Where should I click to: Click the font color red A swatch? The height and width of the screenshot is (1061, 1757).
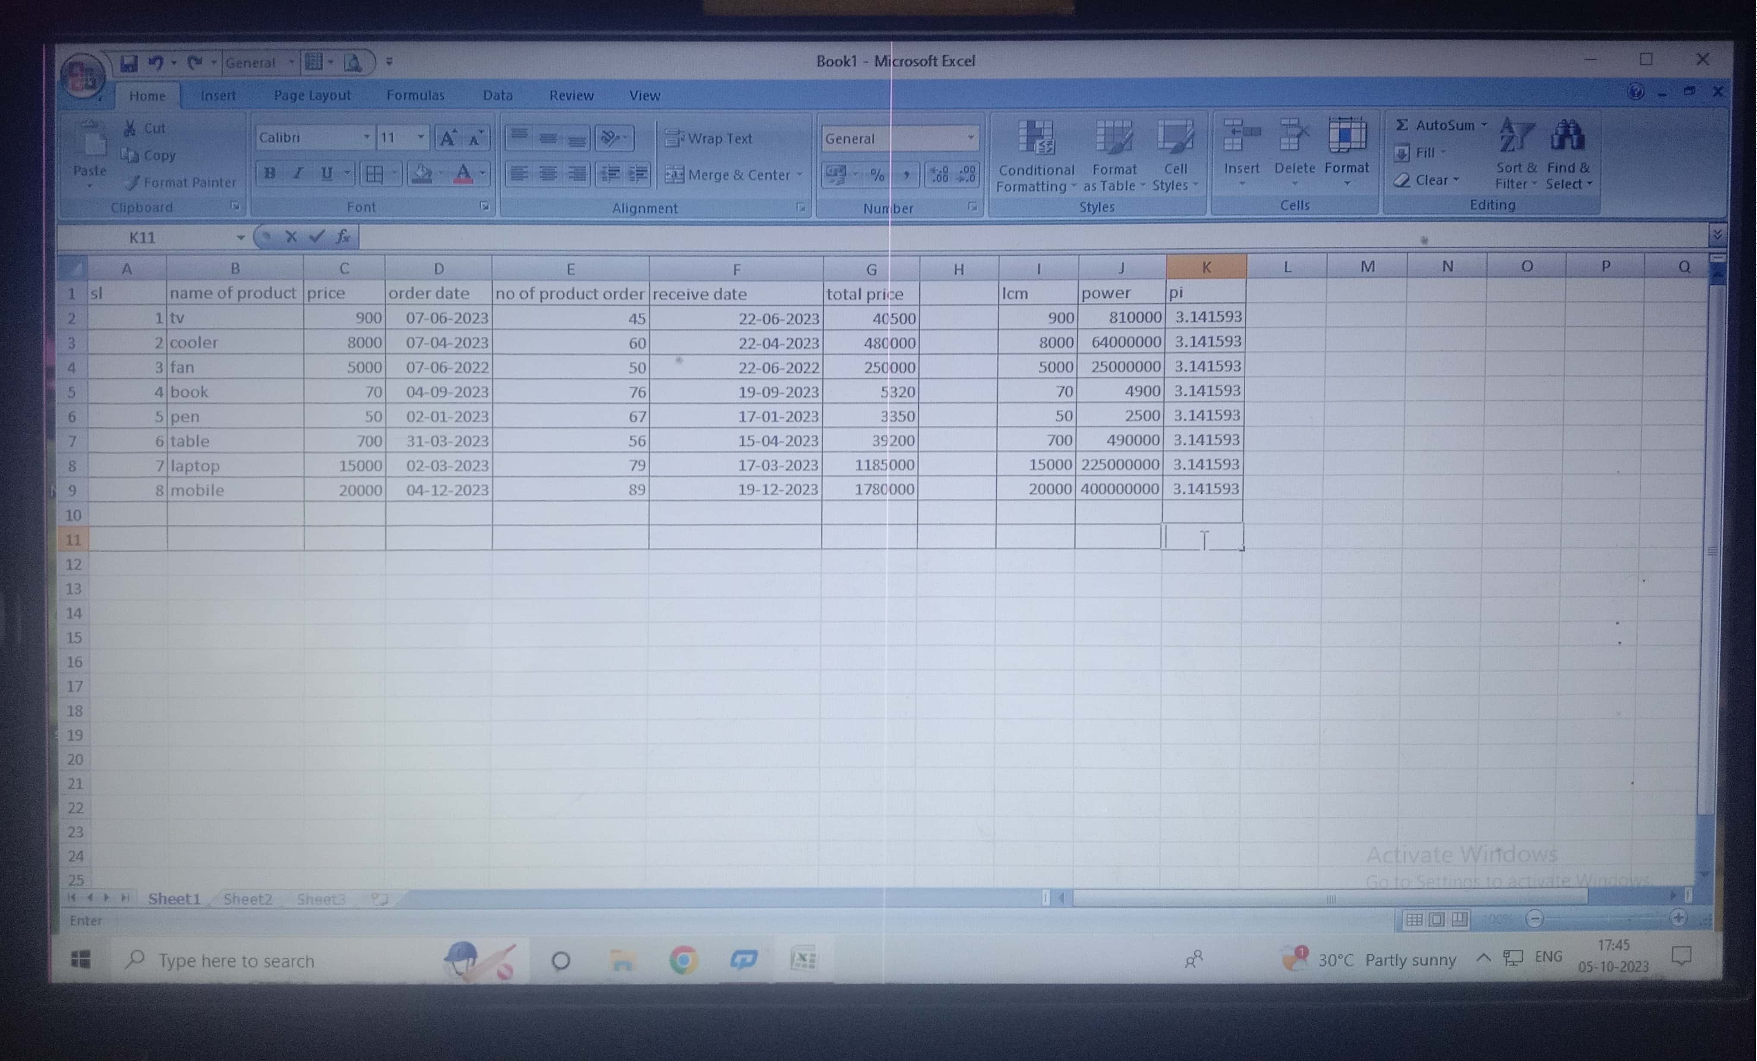click(x=463, y=174)
